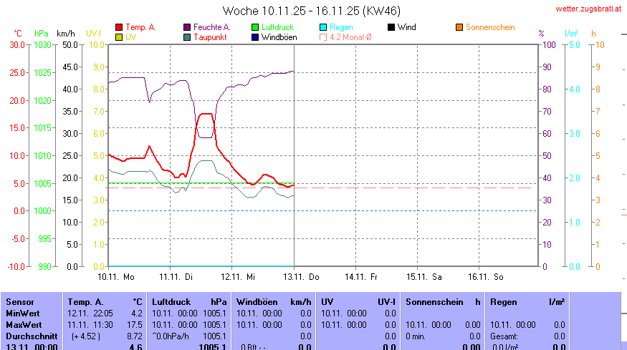Toggle the 4.2 Monat-Ø legend box
This screenshot has width=627, height=350.
tap(323, 37)
